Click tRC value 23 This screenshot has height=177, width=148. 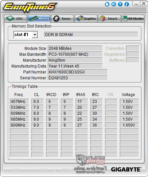pyautogui.click(x=97, y=102)
